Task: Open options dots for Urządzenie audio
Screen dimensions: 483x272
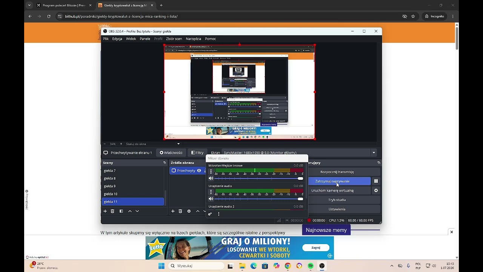Action: 211,192
